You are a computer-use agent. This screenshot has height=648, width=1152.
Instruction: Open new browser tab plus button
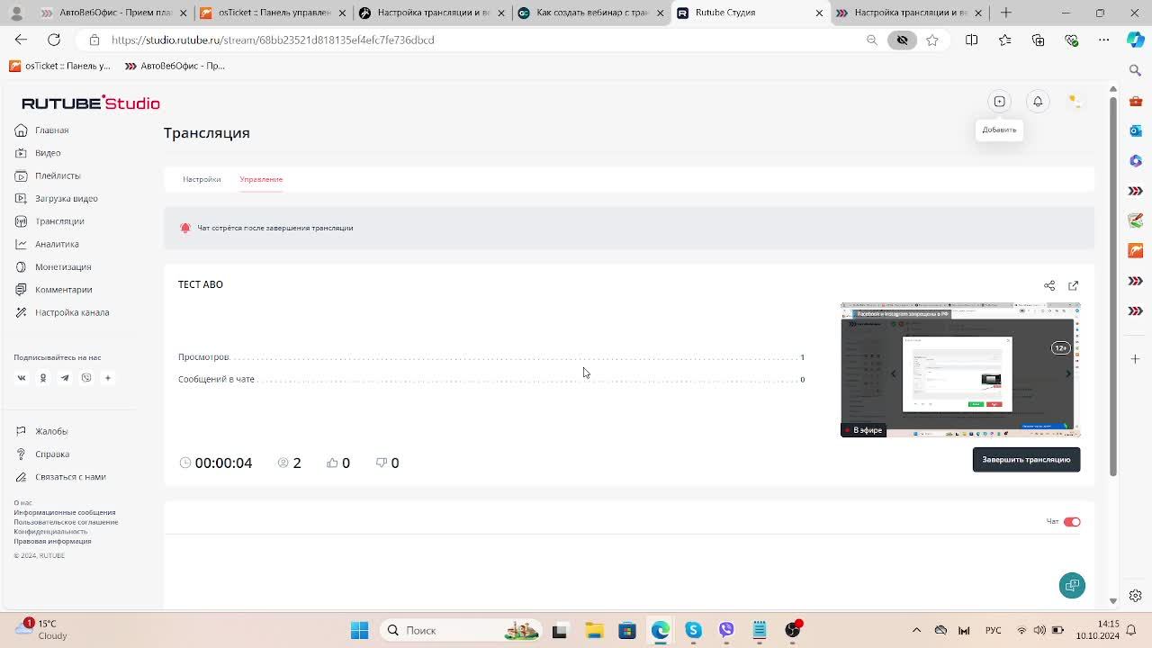point(1006,13)
